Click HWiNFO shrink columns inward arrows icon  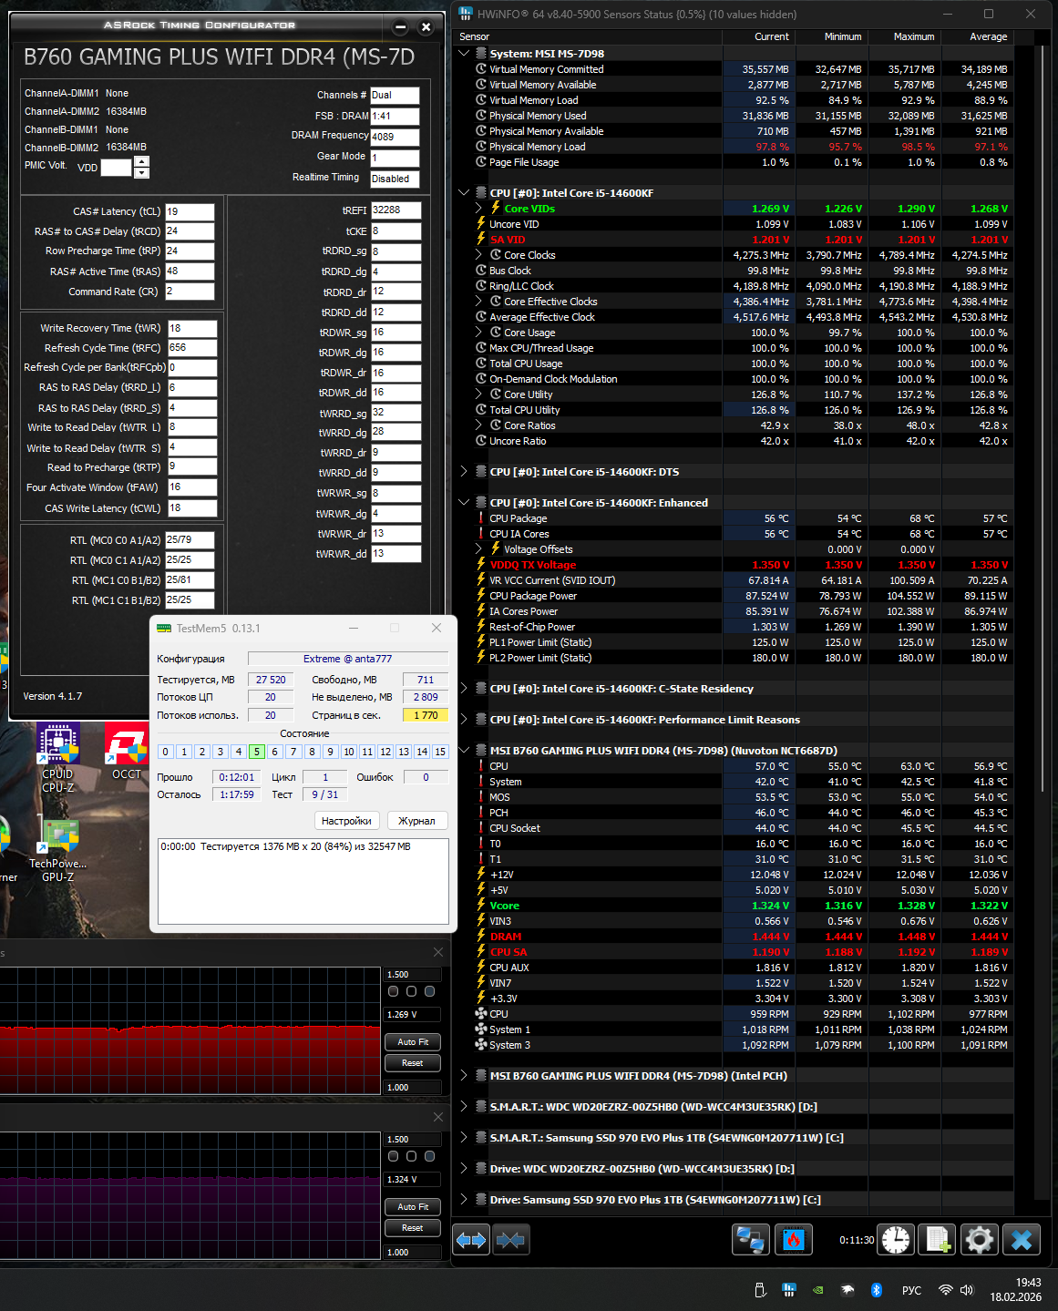click(x=510, y=1240)
